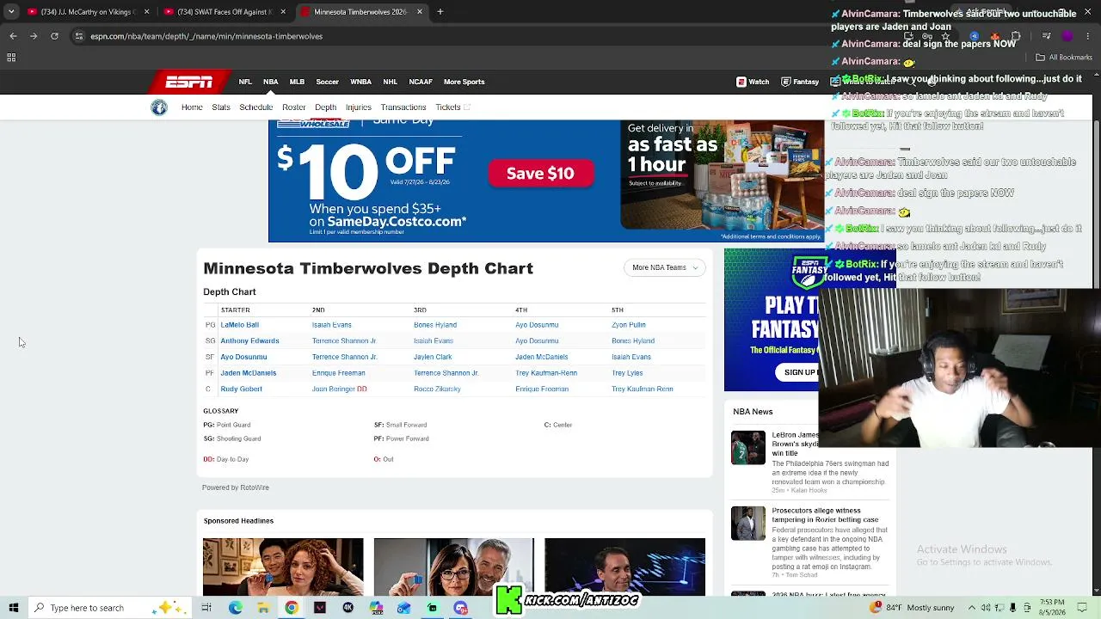Screen dimensions: 1101x619
Task: Close the J.J. McCarthy on Vikings tab
Action: point(146,12)
